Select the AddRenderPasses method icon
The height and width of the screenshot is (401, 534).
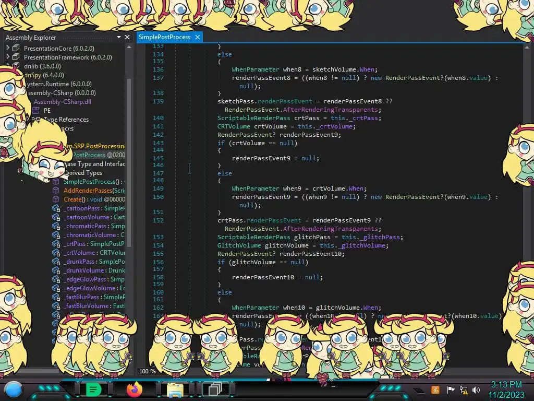pyautogui.click(x=56, y=190)
